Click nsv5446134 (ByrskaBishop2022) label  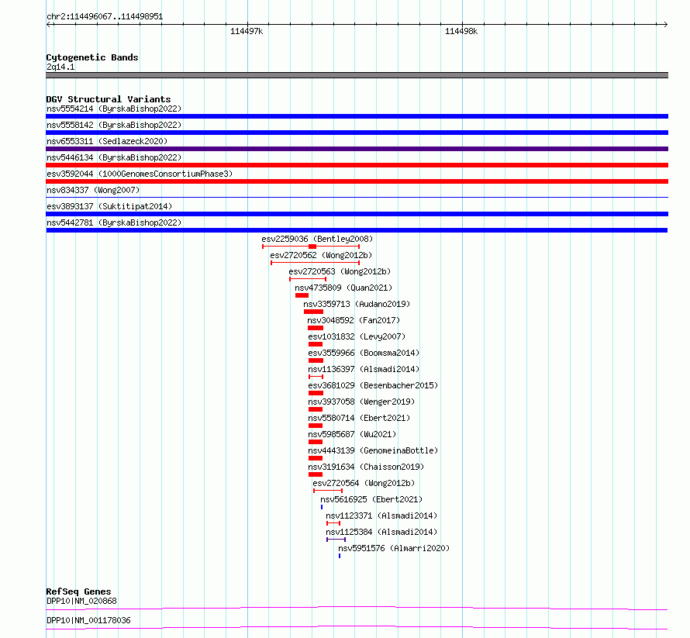pos(114,157)
